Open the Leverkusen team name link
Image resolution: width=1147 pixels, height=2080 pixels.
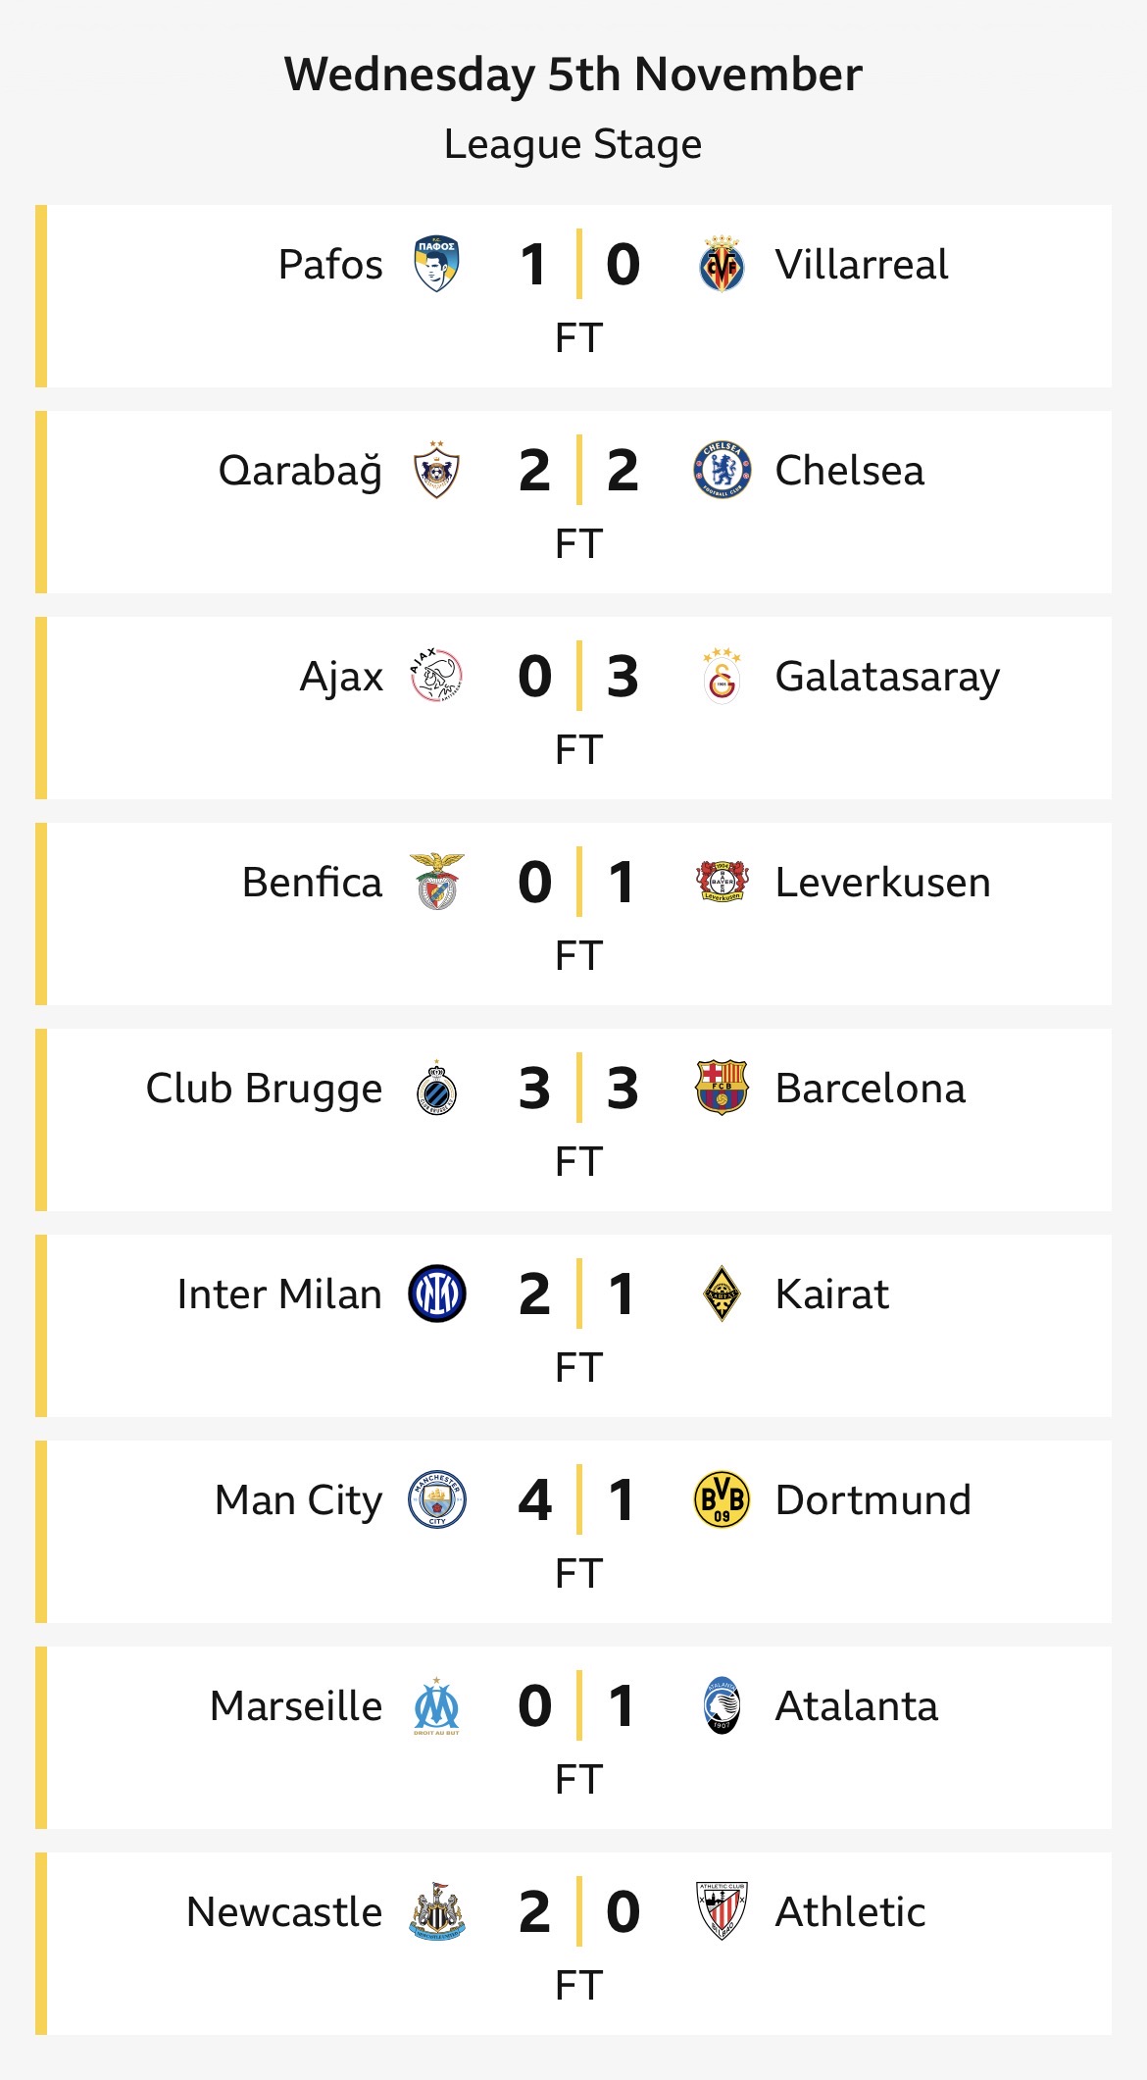[x=882, y=883]
